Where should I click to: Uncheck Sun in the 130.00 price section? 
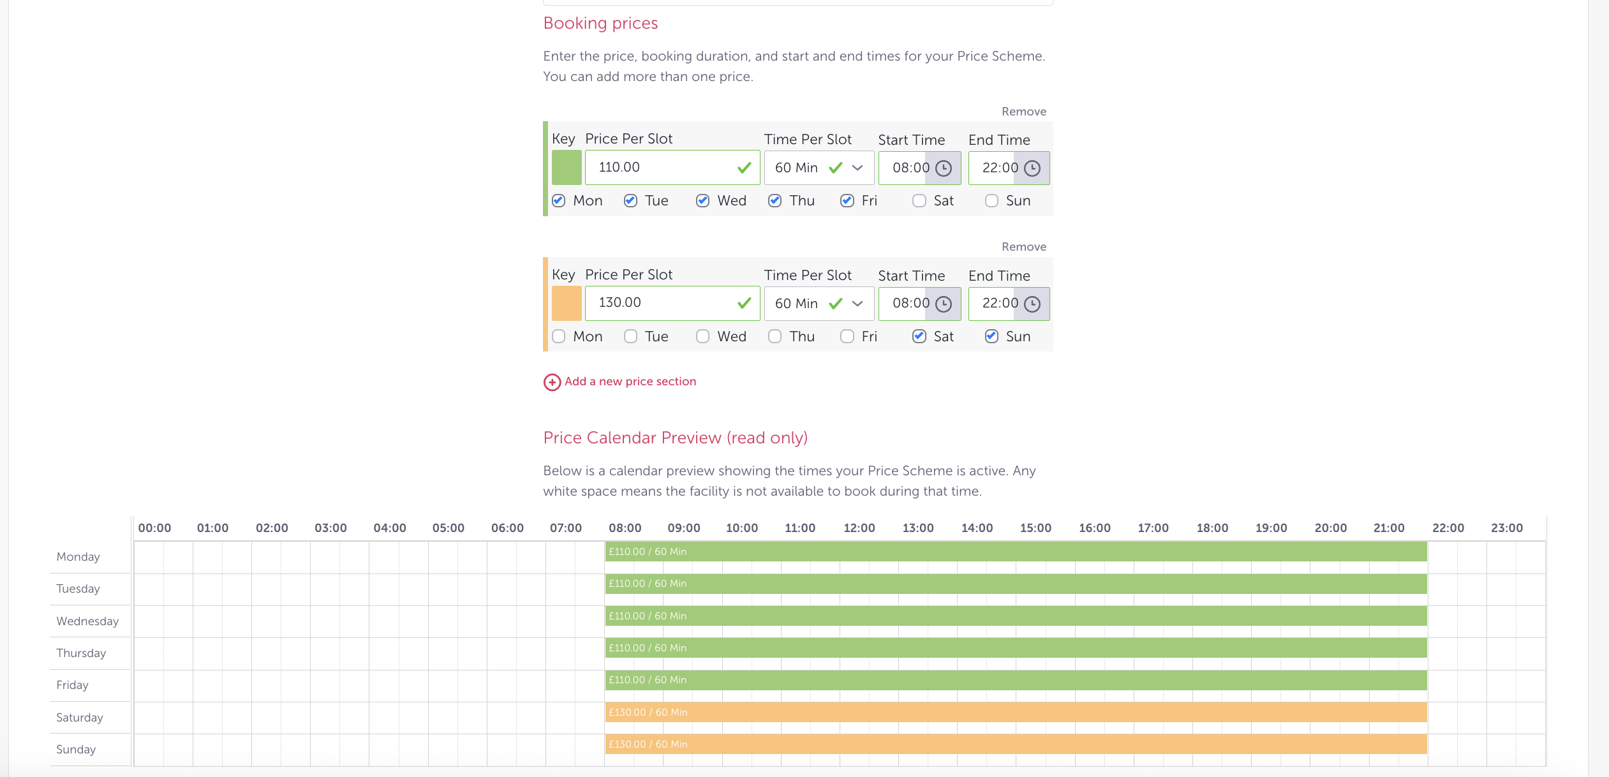pyautogui.click(x=991, y=337)
